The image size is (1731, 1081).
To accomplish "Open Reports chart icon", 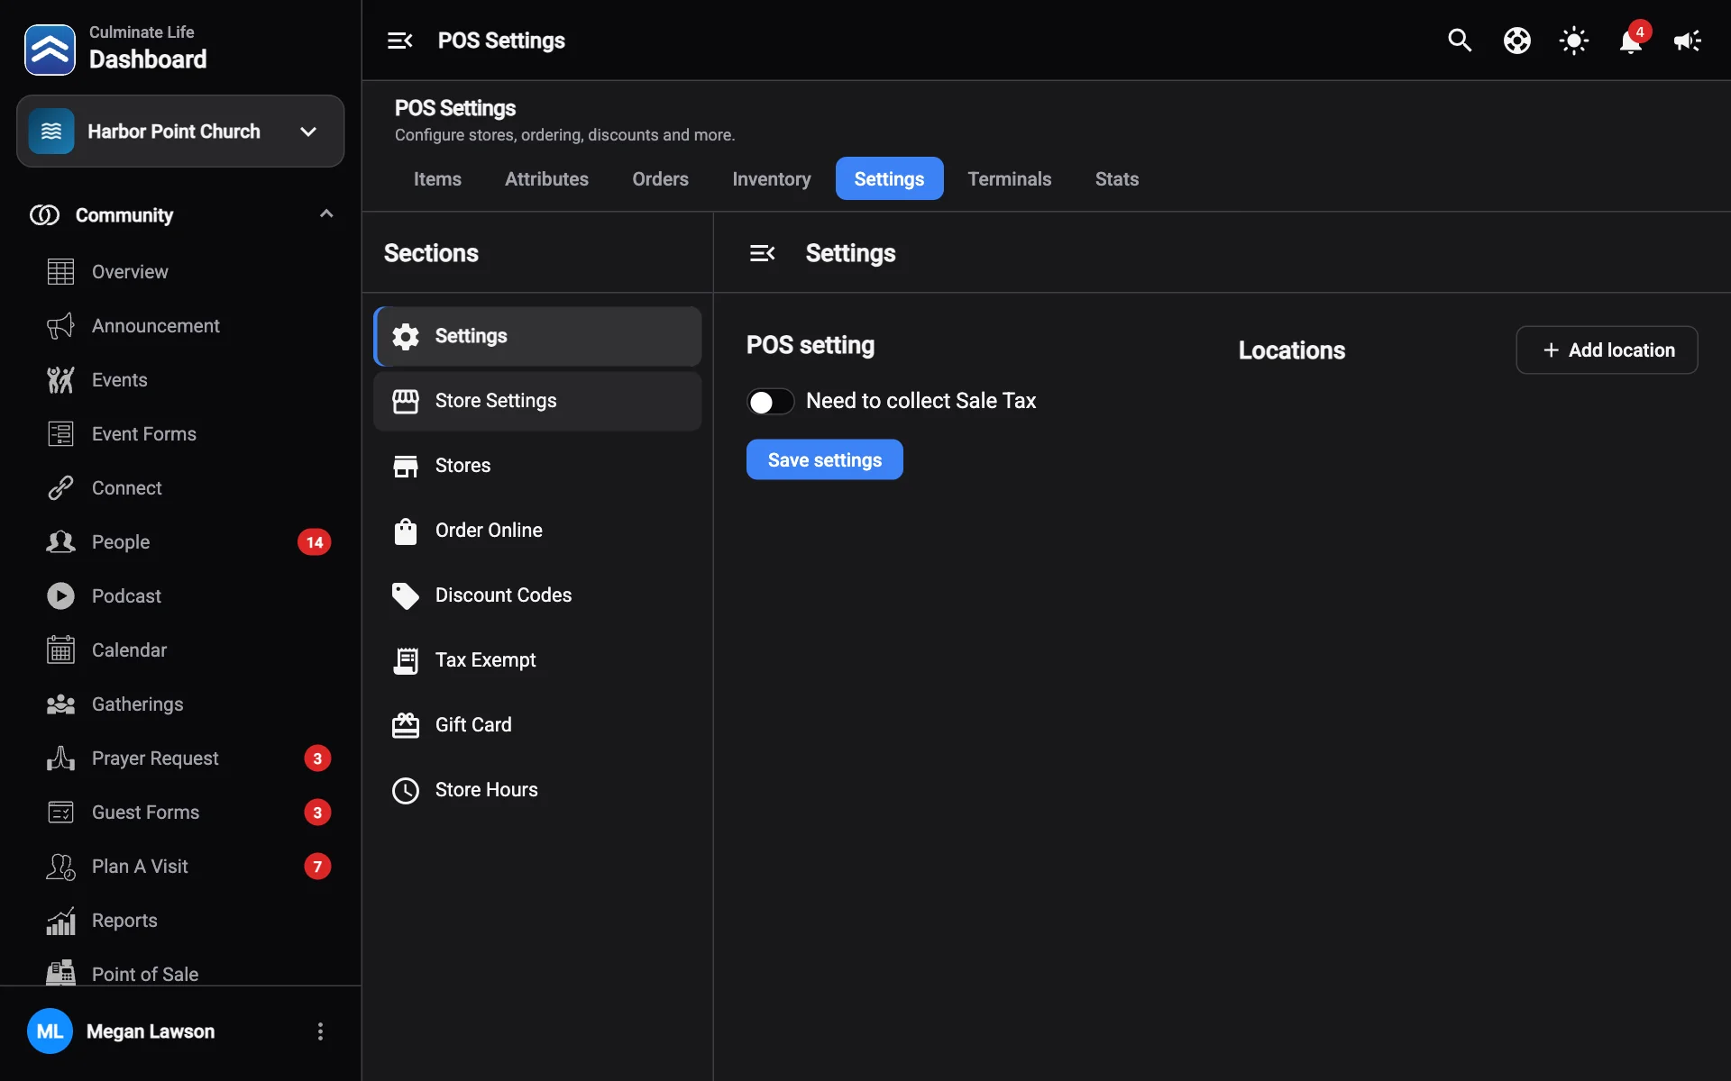I will (x=60, y=921).
